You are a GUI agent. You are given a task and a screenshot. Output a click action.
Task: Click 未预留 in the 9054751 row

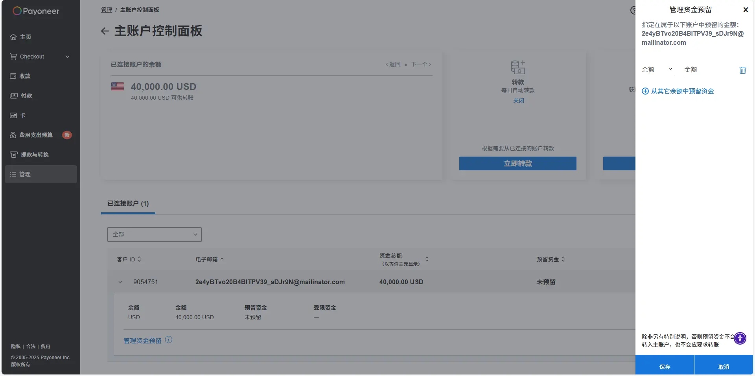546,282
